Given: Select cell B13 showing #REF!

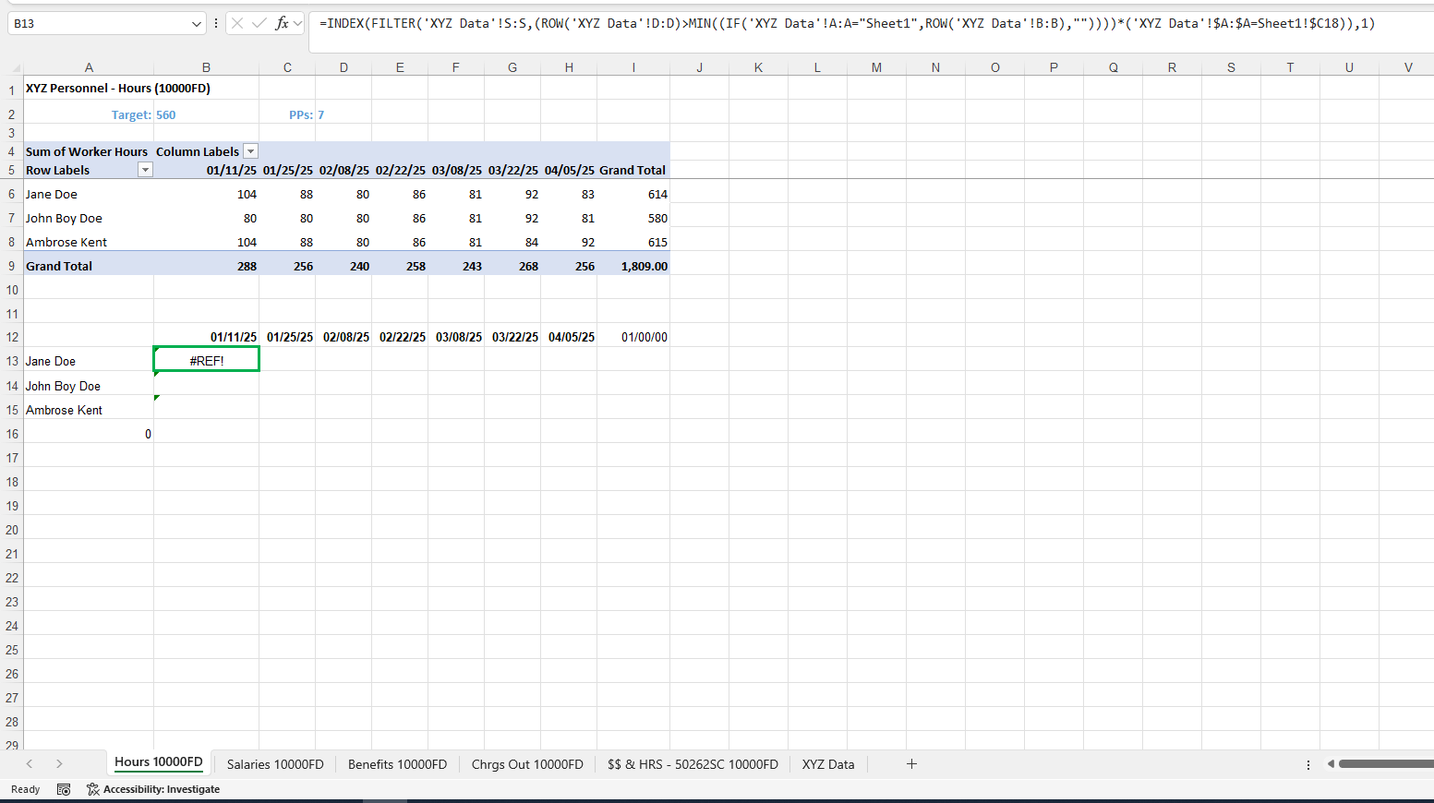Looking at the screenshot, I should click(207, 360).
